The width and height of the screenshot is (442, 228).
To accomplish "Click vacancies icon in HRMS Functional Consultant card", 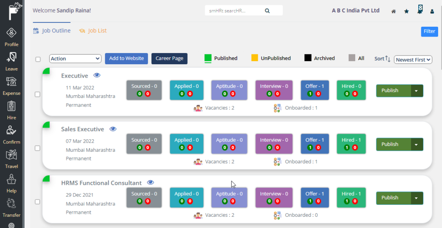I will 198,216.
